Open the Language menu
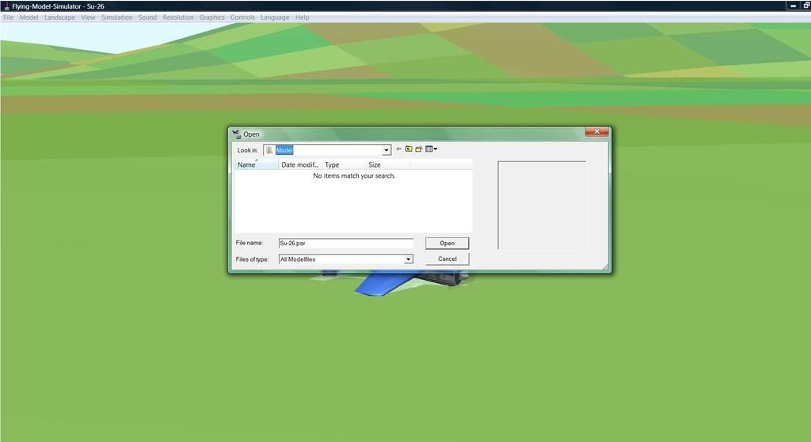Screen dimensions: 811x442 (x=275, y=17)
